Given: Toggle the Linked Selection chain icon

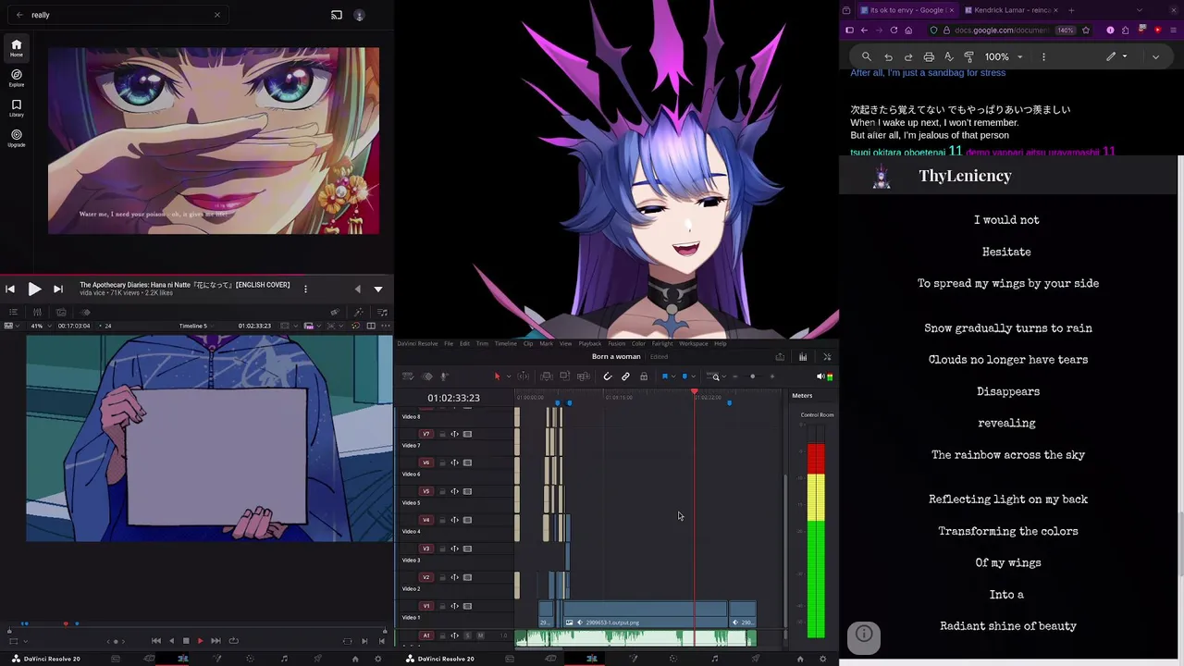Looking at the screenshot, I should pyautogui.click(x=625, y=376).
